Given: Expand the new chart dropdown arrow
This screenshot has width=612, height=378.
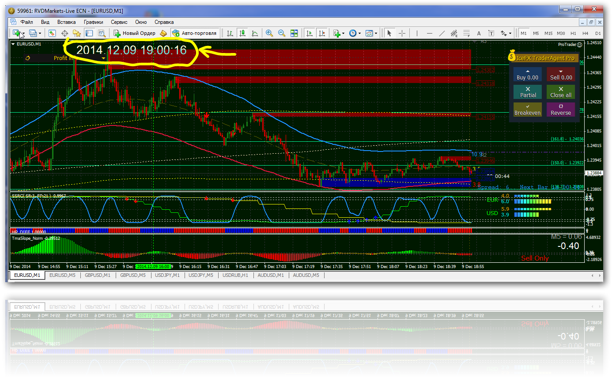Looking at the screenshot, I should tap(23, 34).
